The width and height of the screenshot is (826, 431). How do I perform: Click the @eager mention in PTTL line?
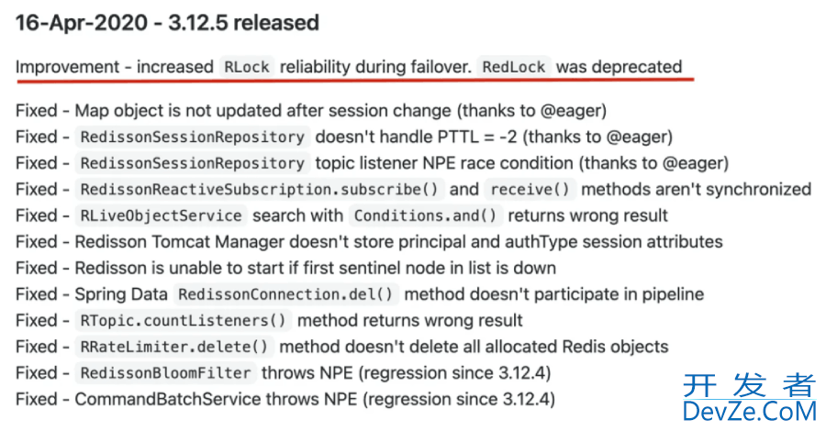[x=637, y=138]
